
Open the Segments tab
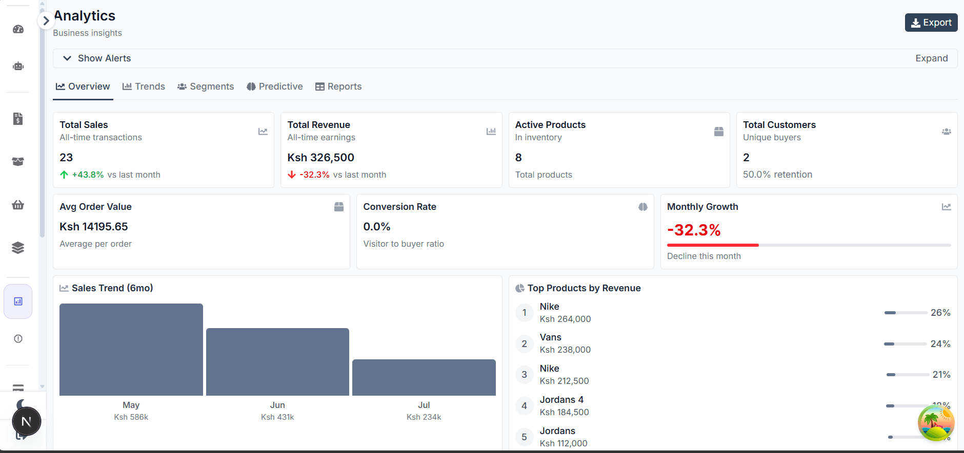click(206, 87)
